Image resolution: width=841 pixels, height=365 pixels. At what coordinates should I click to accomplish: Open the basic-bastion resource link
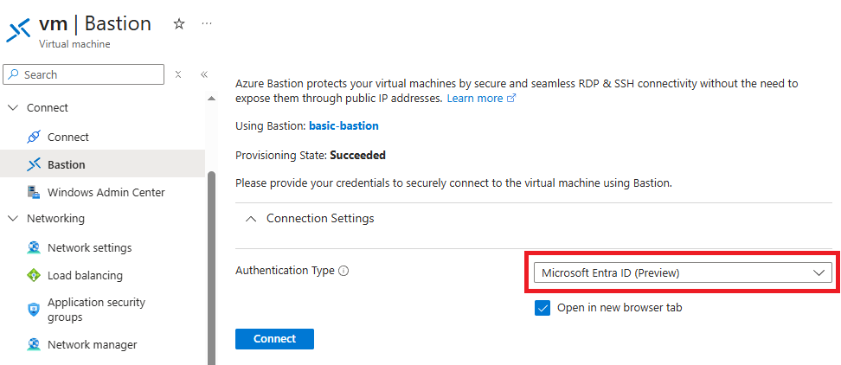point(343,126)
